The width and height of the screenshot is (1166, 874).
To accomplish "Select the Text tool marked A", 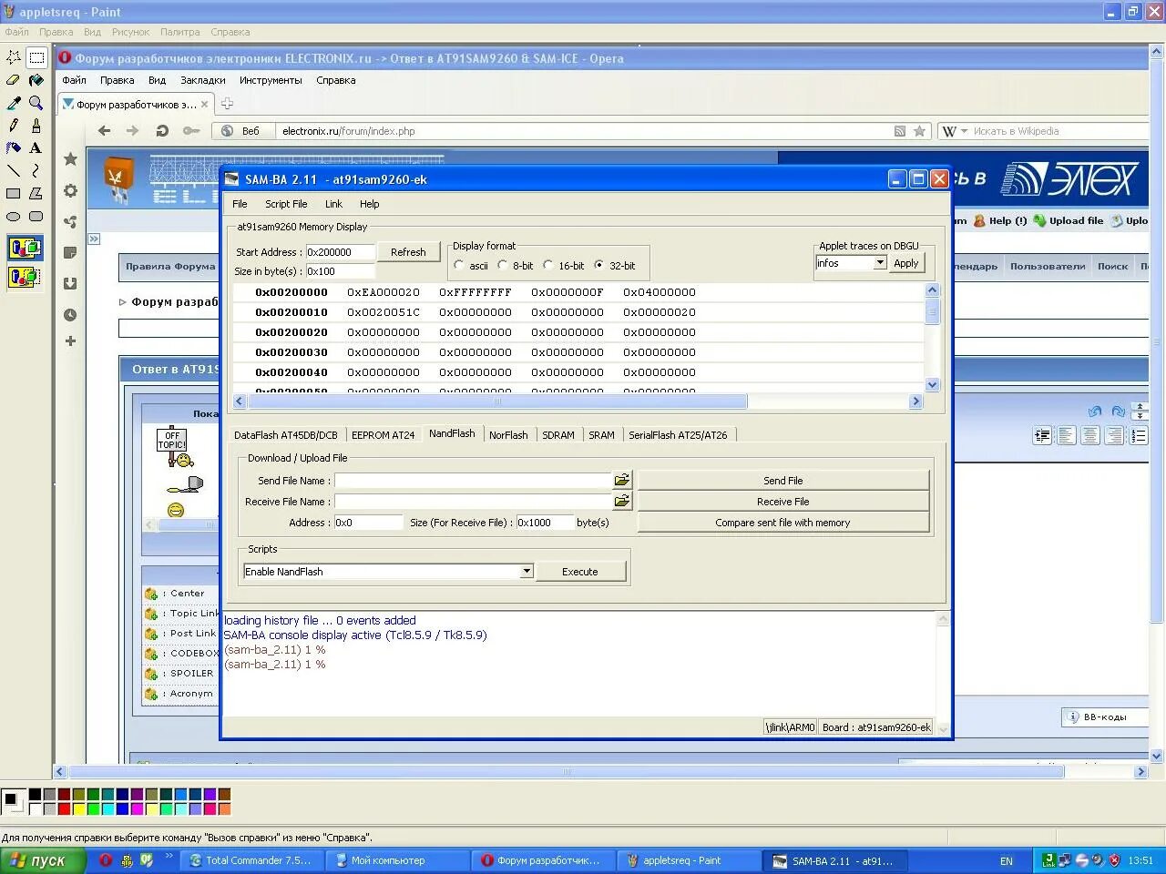I will (36, 147).
